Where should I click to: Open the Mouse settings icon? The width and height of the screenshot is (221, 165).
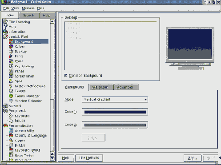(11, 121)
